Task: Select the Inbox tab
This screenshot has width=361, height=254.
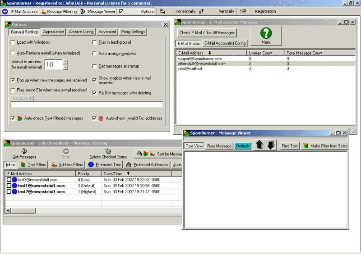Action: [10, 164]
